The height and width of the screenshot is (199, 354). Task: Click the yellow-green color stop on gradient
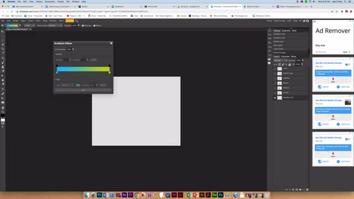(x=110, y=72)
